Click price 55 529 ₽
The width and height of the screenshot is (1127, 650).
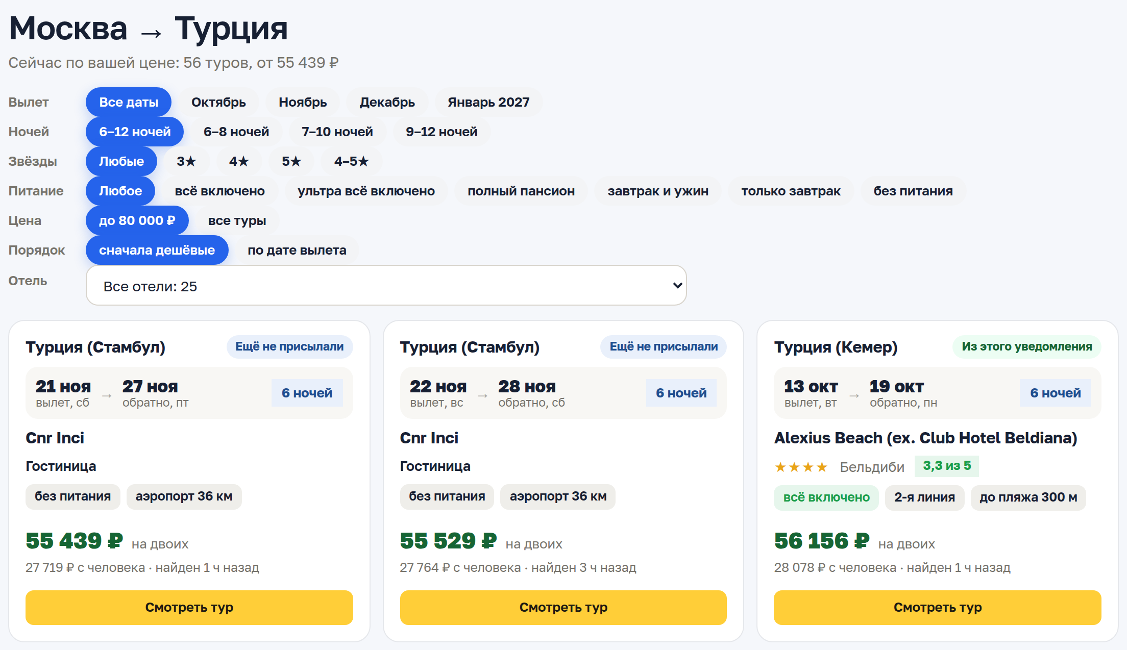coord(448,541)
